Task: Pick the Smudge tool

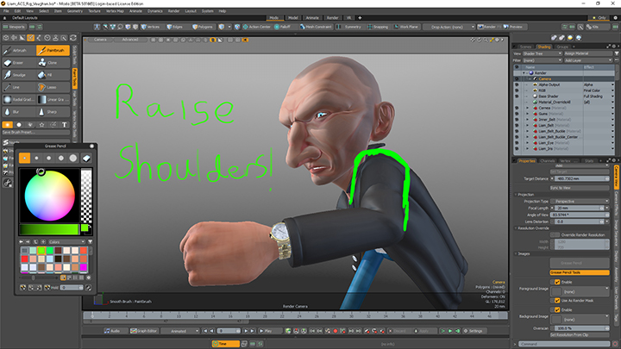Action: coord(17,76)
